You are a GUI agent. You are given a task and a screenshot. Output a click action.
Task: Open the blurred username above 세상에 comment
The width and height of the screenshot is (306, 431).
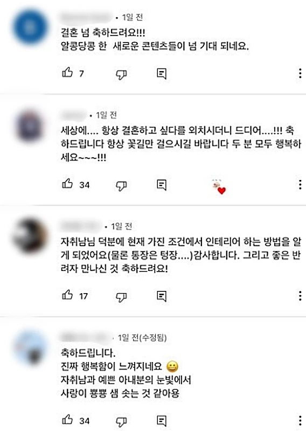[x=73, y=115]
